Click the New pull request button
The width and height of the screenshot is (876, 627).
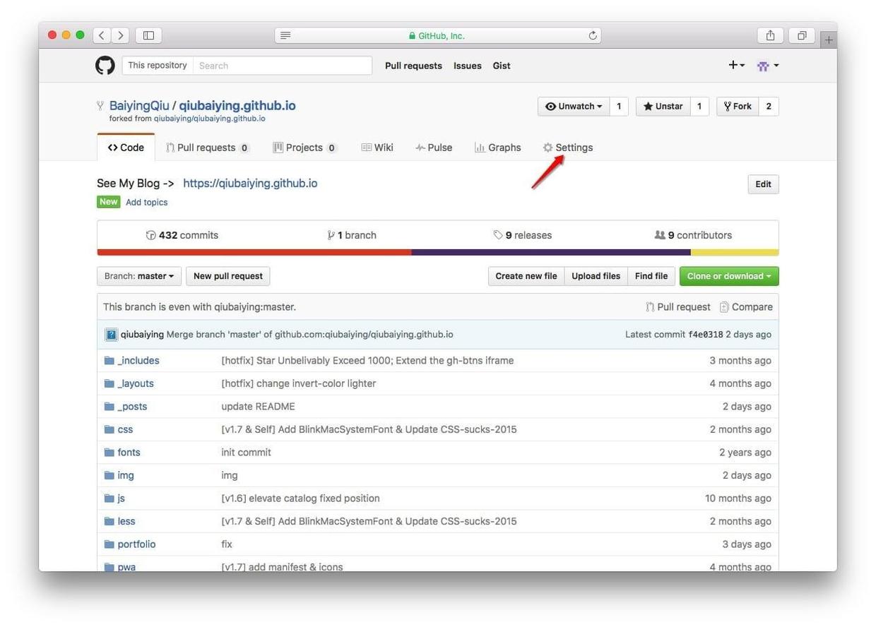pos(227,276)
